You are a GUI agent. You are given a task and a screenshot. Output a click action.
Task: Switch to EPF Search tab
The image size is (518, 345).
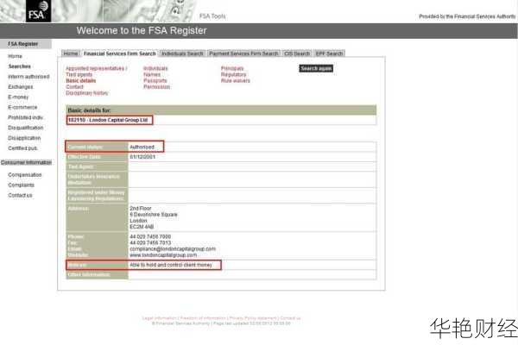(x=329, y=53)
